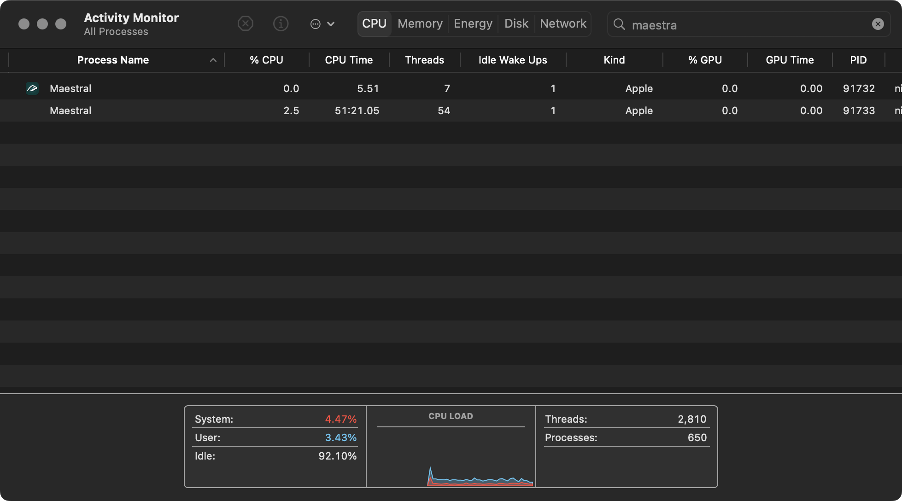The image size is (902, 501).
Task: Click the stop process X icon
Action: click(245, 23)
